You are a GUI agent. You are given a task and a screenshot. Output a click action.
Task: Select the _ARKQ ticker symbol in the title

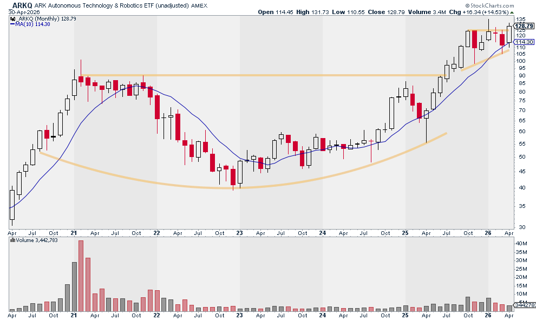tap(21, 5)
